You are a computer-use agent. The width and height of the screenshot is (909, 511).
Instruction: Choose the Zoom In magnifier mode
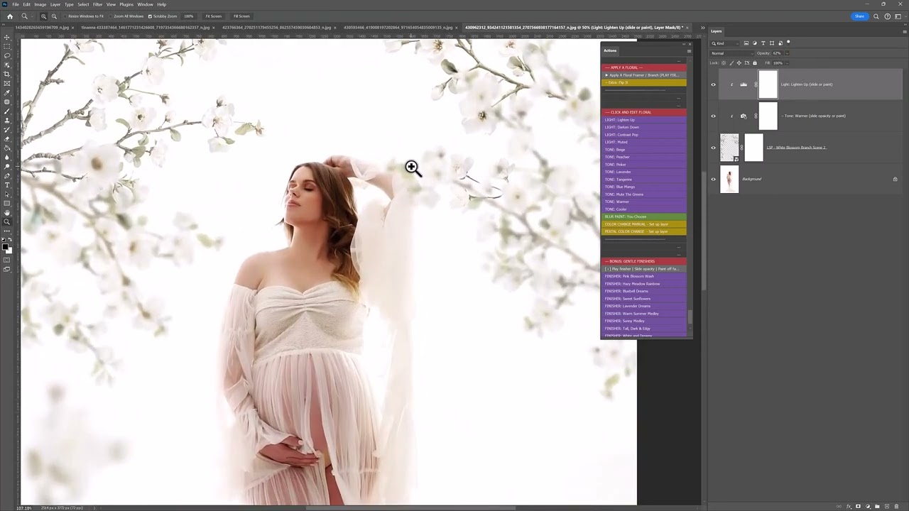(x=44, y=16)
